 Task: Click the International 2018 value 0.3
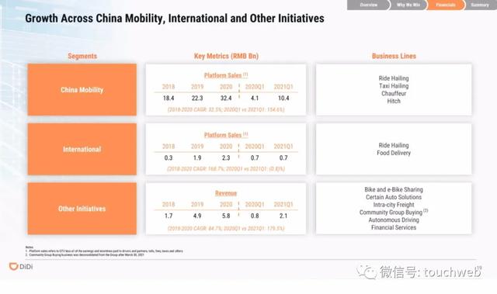point(169,157)
